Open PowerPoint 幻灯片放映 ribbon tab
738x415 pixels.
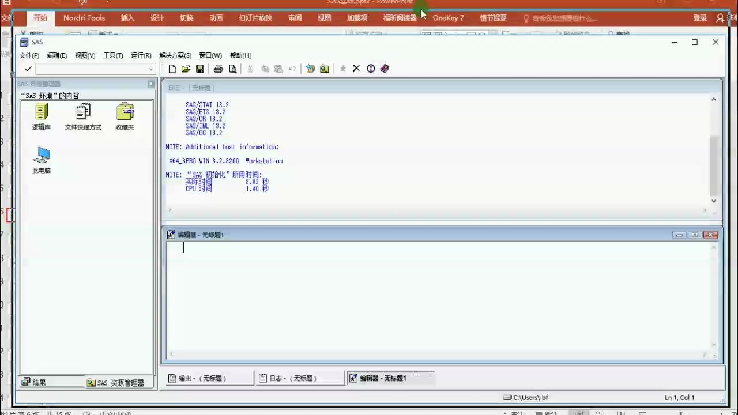click(x=255, y=18)
